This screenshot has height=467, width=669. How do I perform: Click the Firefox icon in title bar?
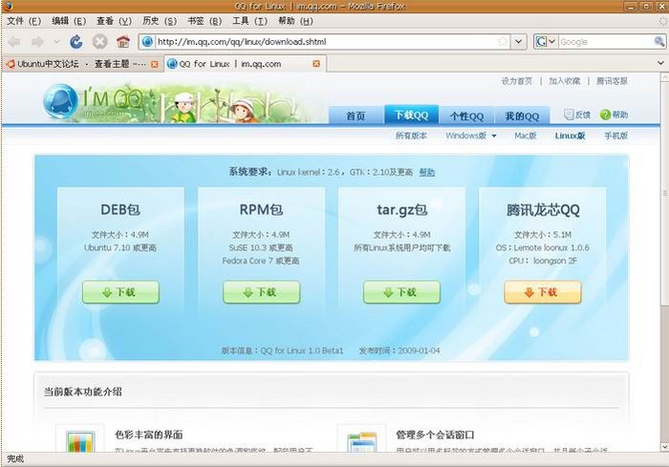point(8,6)
